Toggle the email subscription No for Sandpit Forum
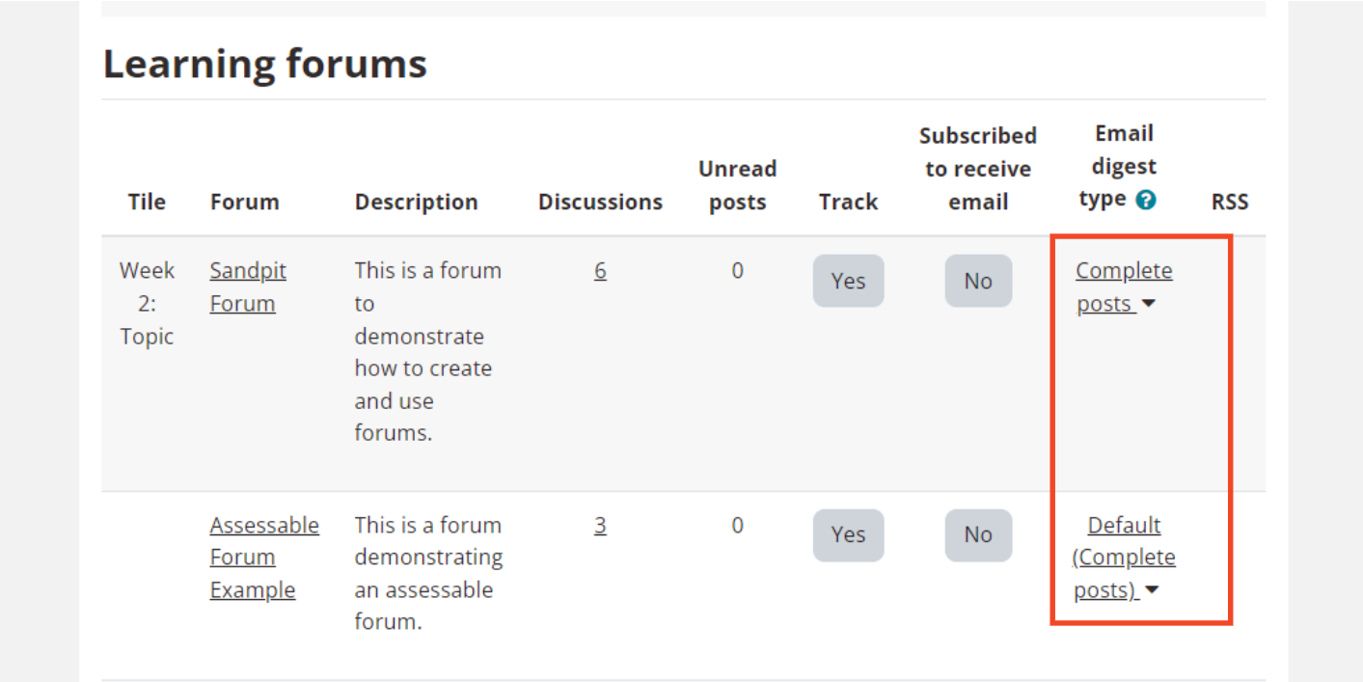Viewport: 1363px width, 682px height. (978, 281)
